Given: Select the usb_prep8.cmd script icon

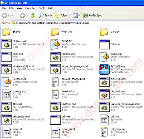Looking at the screenshot, I should tap(6, 120).
